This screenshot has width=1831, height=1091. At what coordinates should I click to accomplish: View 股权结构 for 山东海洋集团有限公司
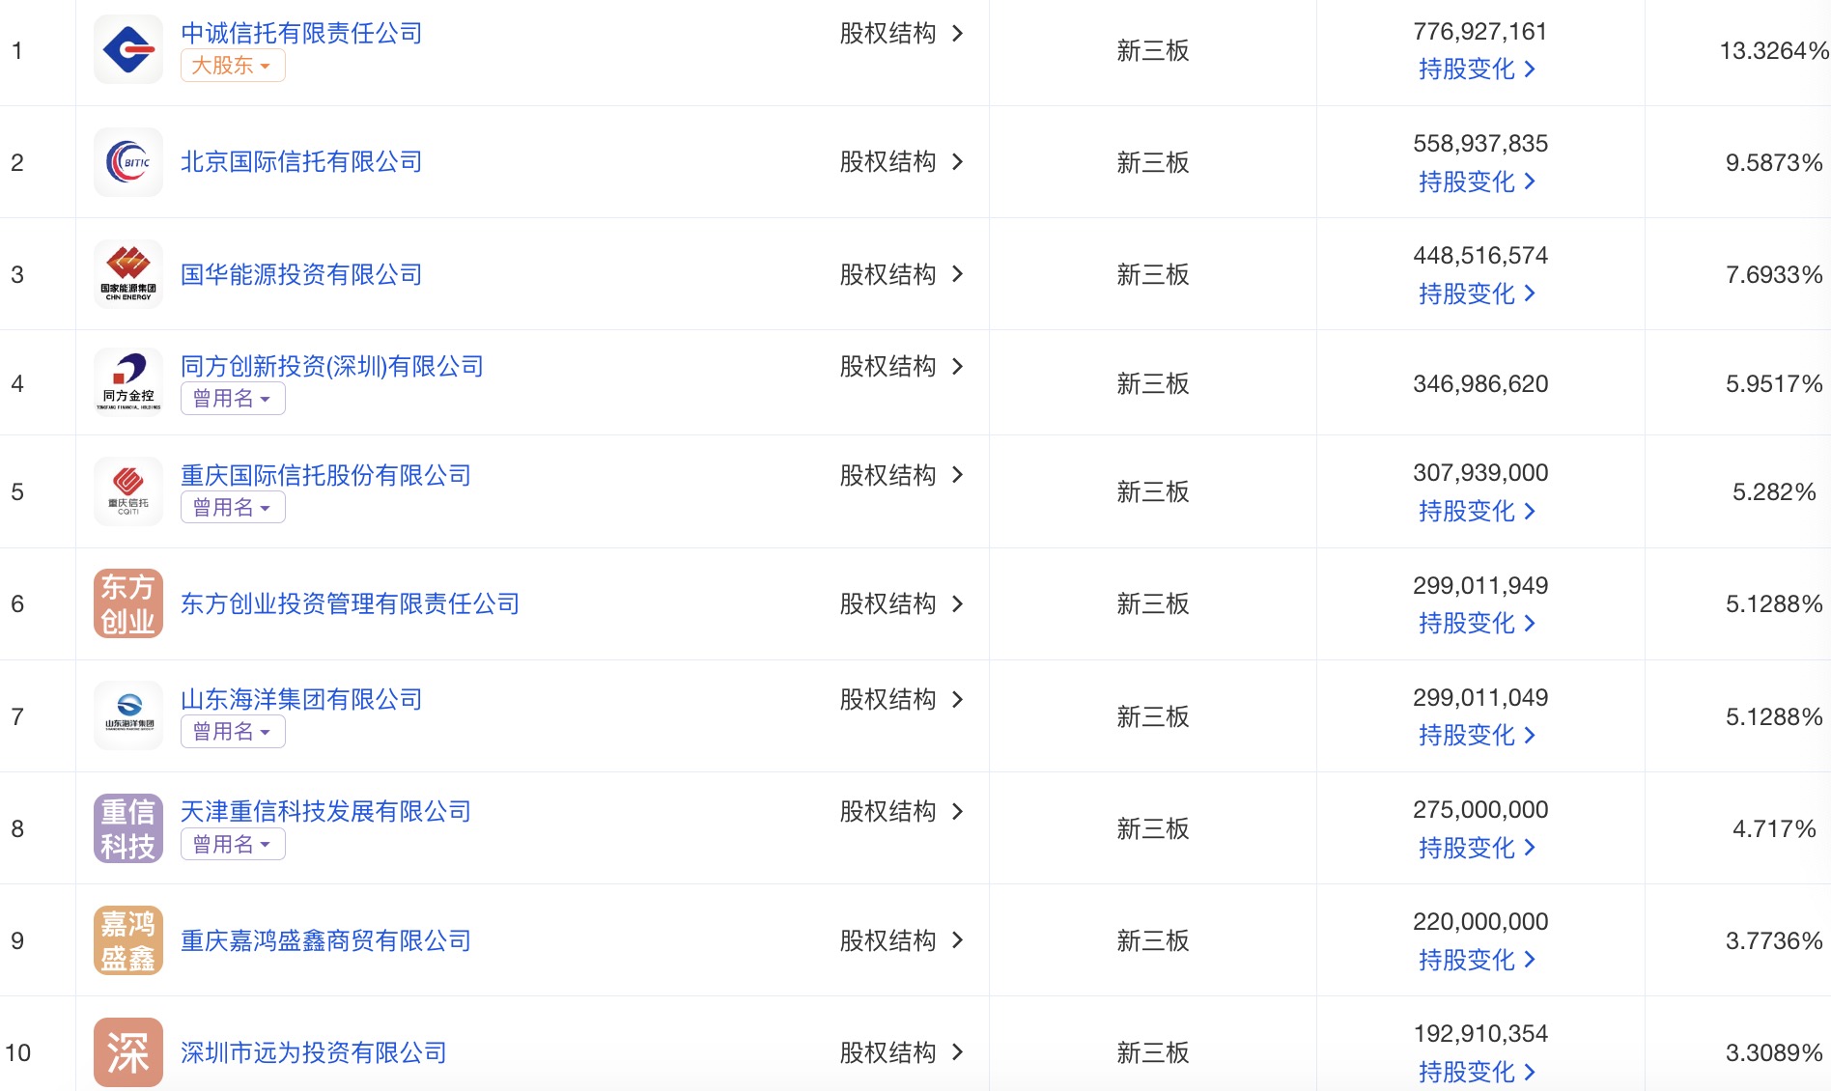point(902,699)
